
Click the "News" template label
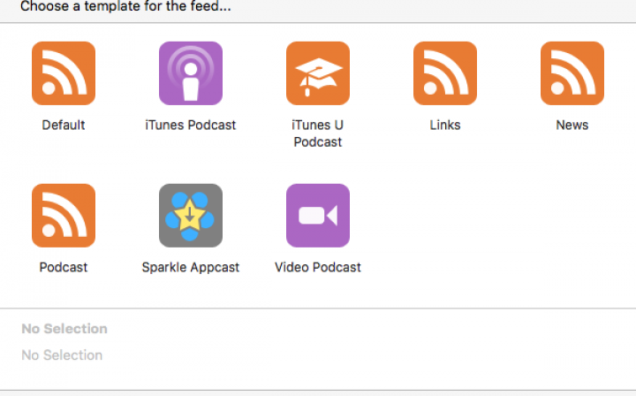coord(572,125)
